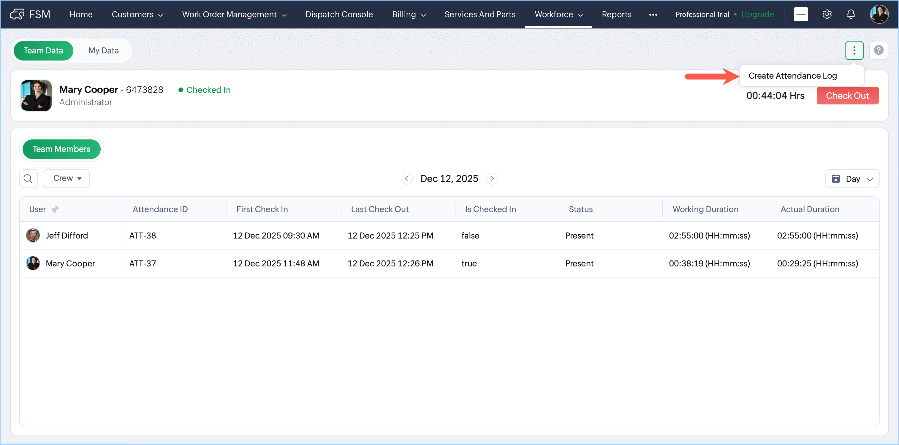Switch to Team Data view
Image resolution: width=899 pixels, height=445 pixels.
point(43,50)
